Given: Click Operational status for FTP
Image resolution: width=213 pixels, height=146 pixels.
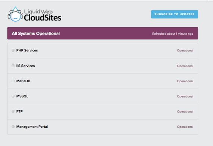Looking at the screenshot, I should tap(185, 111).
